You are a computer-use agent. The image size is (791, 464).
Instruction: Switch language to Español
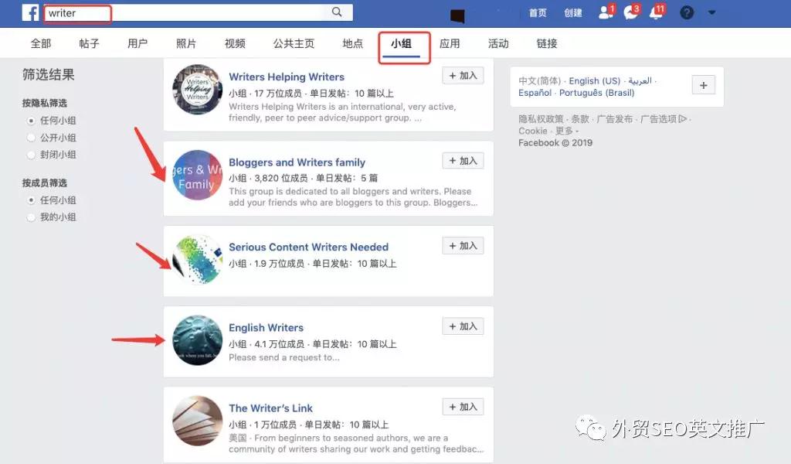tap(535, 93)
